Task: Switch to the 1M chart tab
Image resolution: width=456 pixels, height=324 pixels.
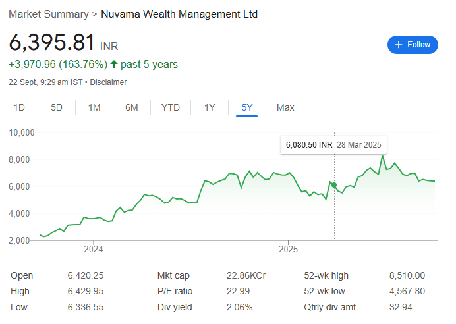Action: (x=94, y=107)
